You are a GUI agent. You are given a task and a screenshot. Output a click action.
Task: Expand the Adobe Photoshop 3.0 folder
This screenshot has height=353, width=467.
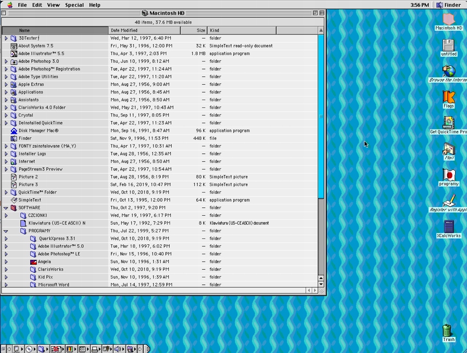6,61
